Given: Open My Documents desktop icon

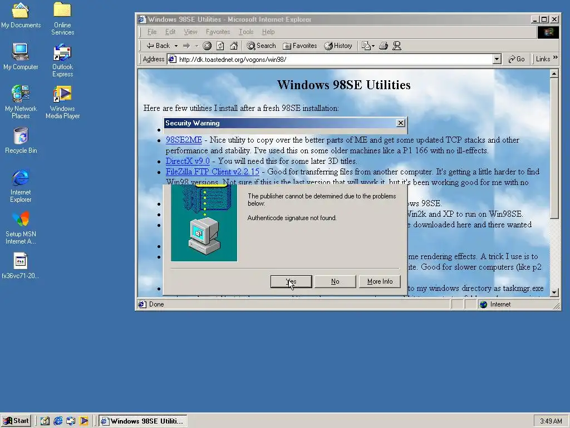Looking at the screenshot, I should pyautogui.click(x=21, y=14).
